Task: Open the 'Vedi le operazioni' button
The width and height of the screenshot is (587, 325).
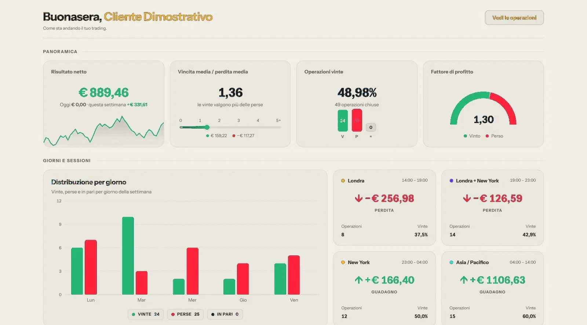Action: (x=514, y=18)
